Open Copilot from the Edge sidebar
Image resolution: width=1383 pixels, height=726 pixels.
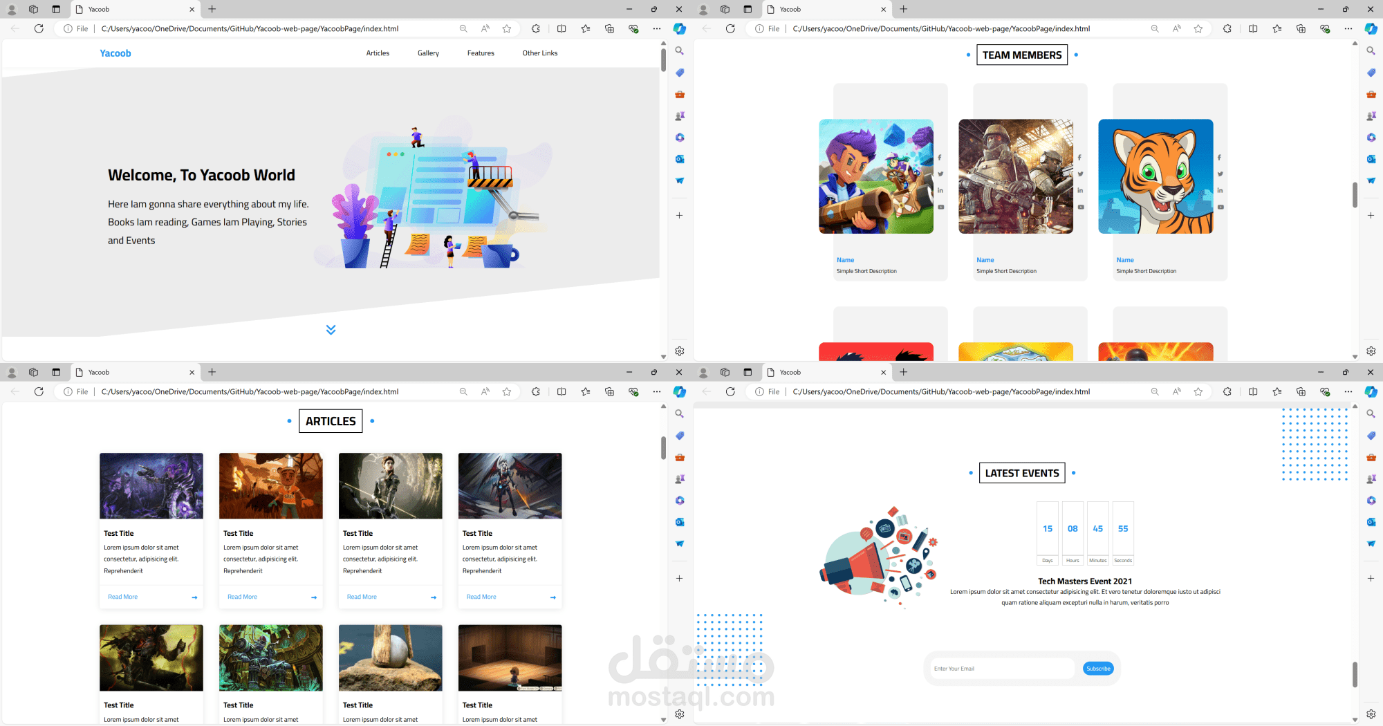[679, 28]
